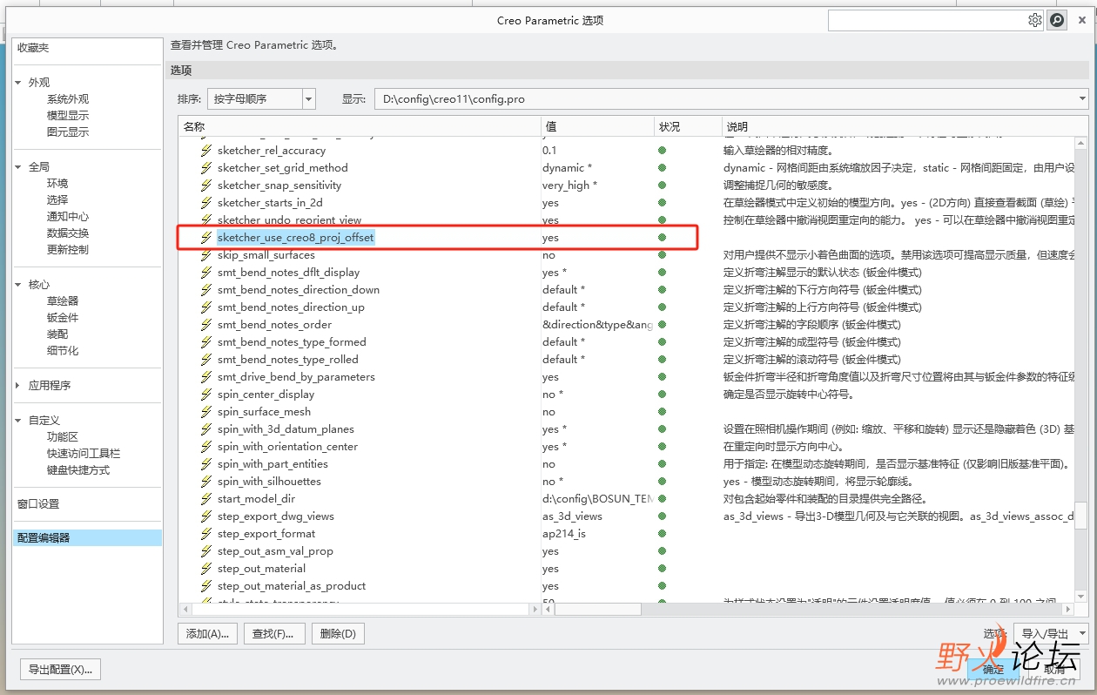The width and height of the screenshot is (1097, 695).
Task: Click lightning icon beside spin_with_3d_datum_planes
Action: 206,429
